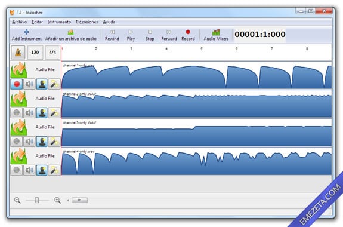The width and height of the screenshot is (343, 227).
Task: Click the horizontal timeline scrollbar thumb
Action: pos(79,200)
